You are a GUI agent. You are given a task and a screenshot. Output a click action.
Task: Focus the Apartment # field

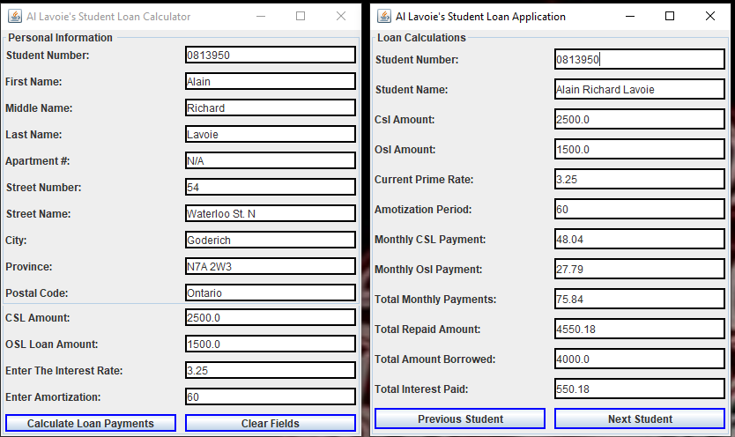pos(271,160)
